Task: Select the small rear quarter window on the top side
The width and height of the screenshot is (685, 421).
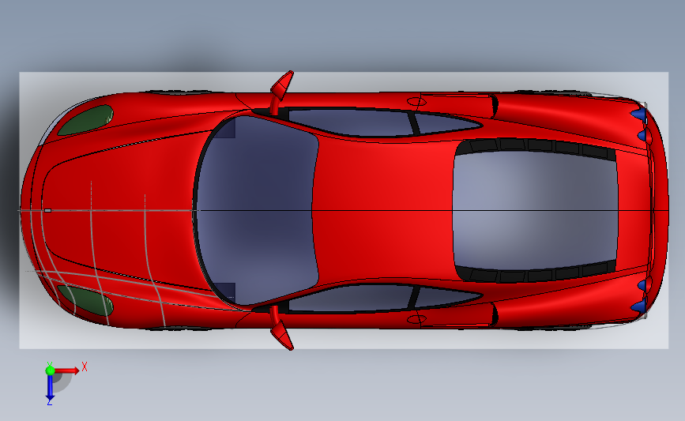Action: 446,122
